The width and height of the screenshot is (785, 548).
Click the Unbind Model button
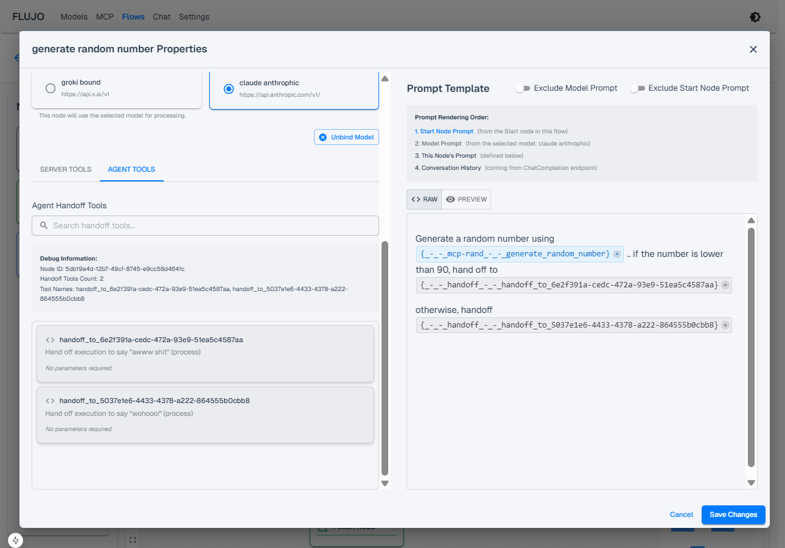click(x=346, y=137)
